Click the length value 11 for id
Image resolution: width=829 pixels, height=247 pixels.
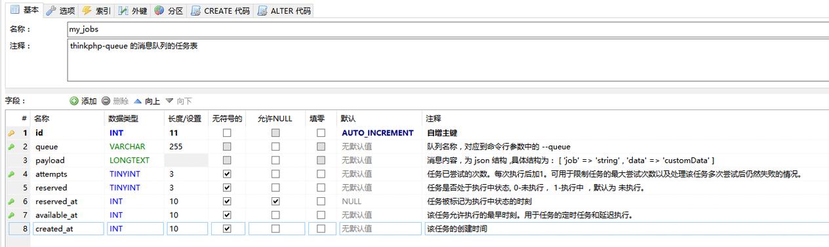pyautogui.click(x=174, y=133)
